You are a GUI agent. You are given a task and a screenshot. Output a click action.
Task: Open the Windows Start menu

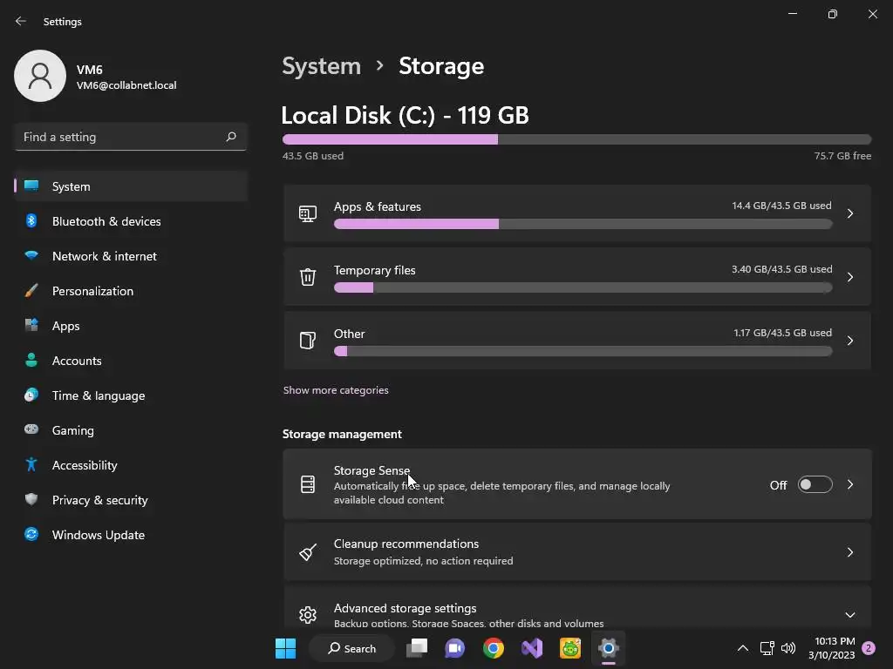pyautogui.click(x=285, y=648)
